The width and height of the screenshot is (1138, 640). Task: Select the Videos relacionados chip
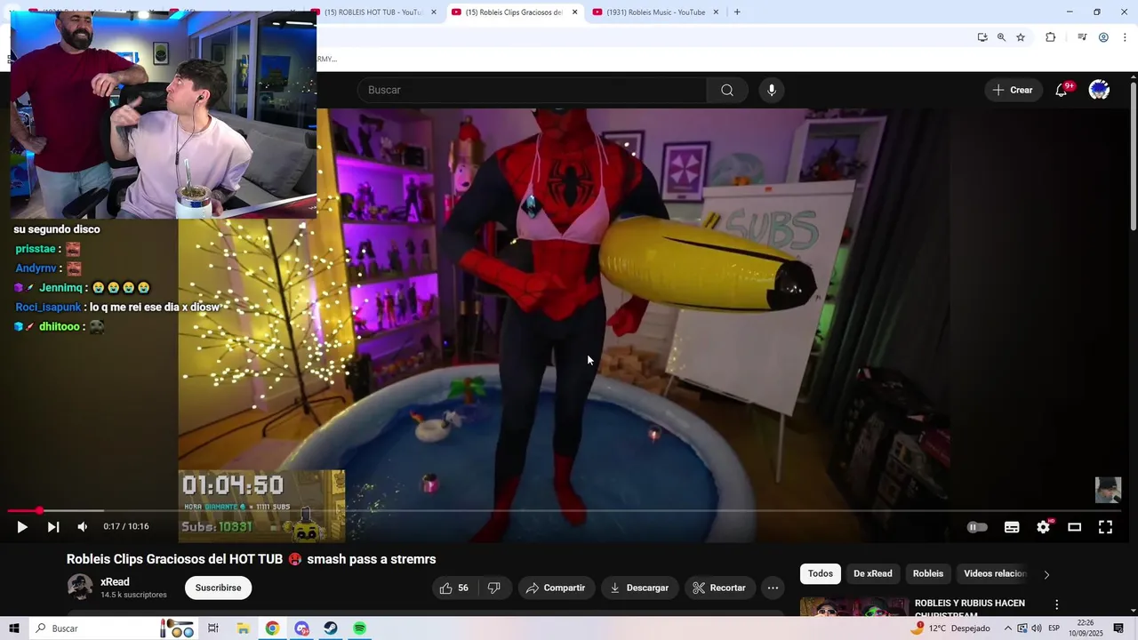coord(995,573)
